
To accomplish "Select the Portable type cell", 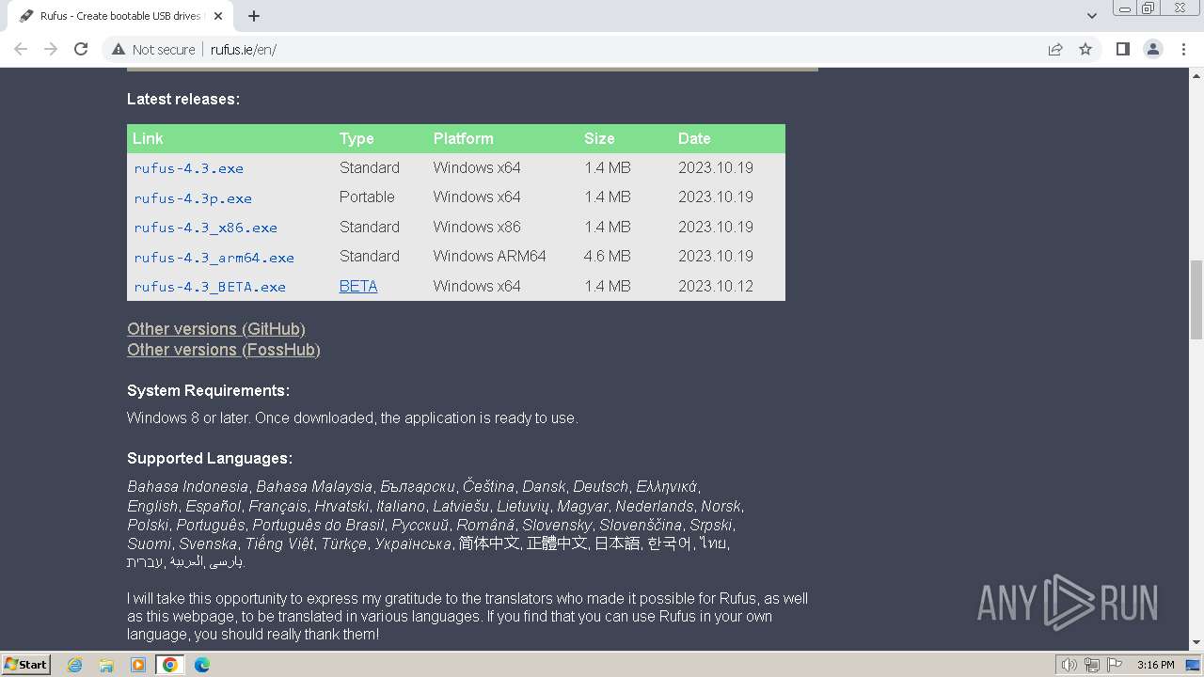I will [367, 197].
